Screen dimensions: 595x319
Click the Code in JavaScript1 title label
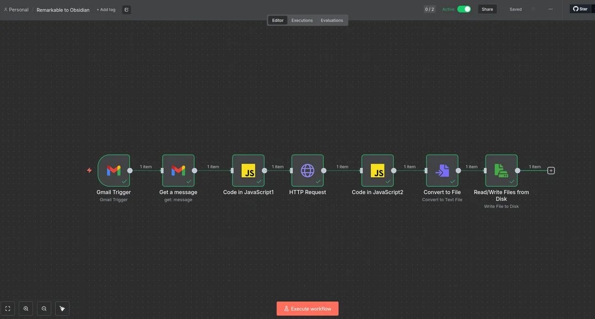coord(248,192)
